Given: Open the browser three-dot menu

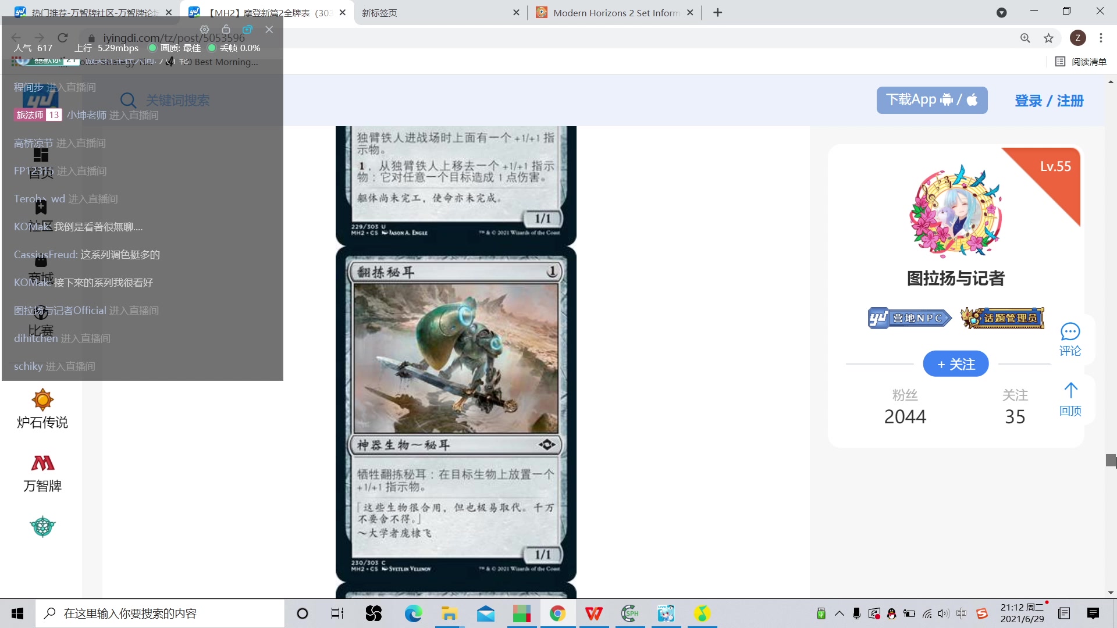Looking at the screenshot, I should [1101, 38].
